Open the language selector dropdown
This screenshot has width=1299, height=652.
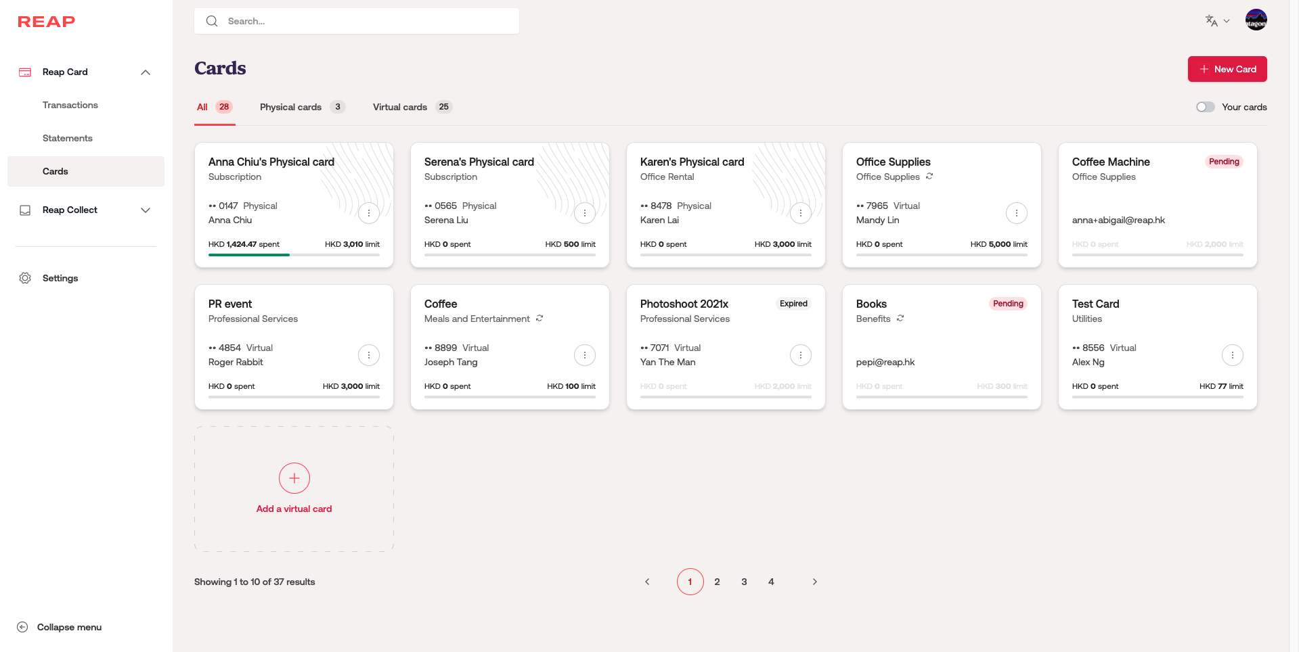click(1217, 21)
